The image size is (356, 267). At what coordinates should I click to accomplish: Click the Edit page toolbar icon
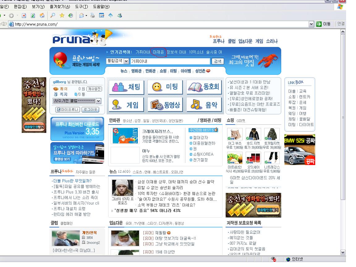[x=102, y=15]
